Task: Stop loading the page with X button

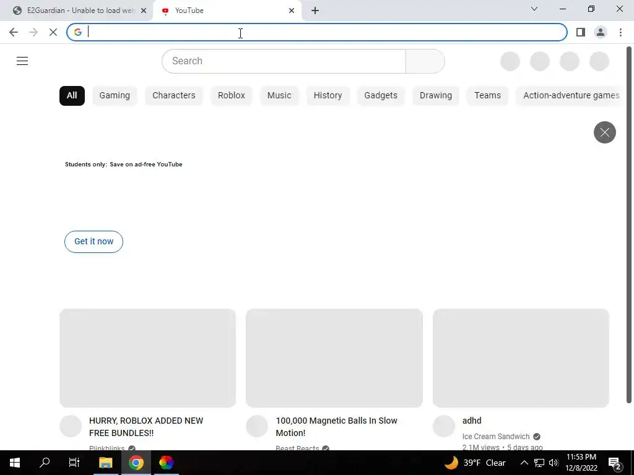Action: (53, 32)
